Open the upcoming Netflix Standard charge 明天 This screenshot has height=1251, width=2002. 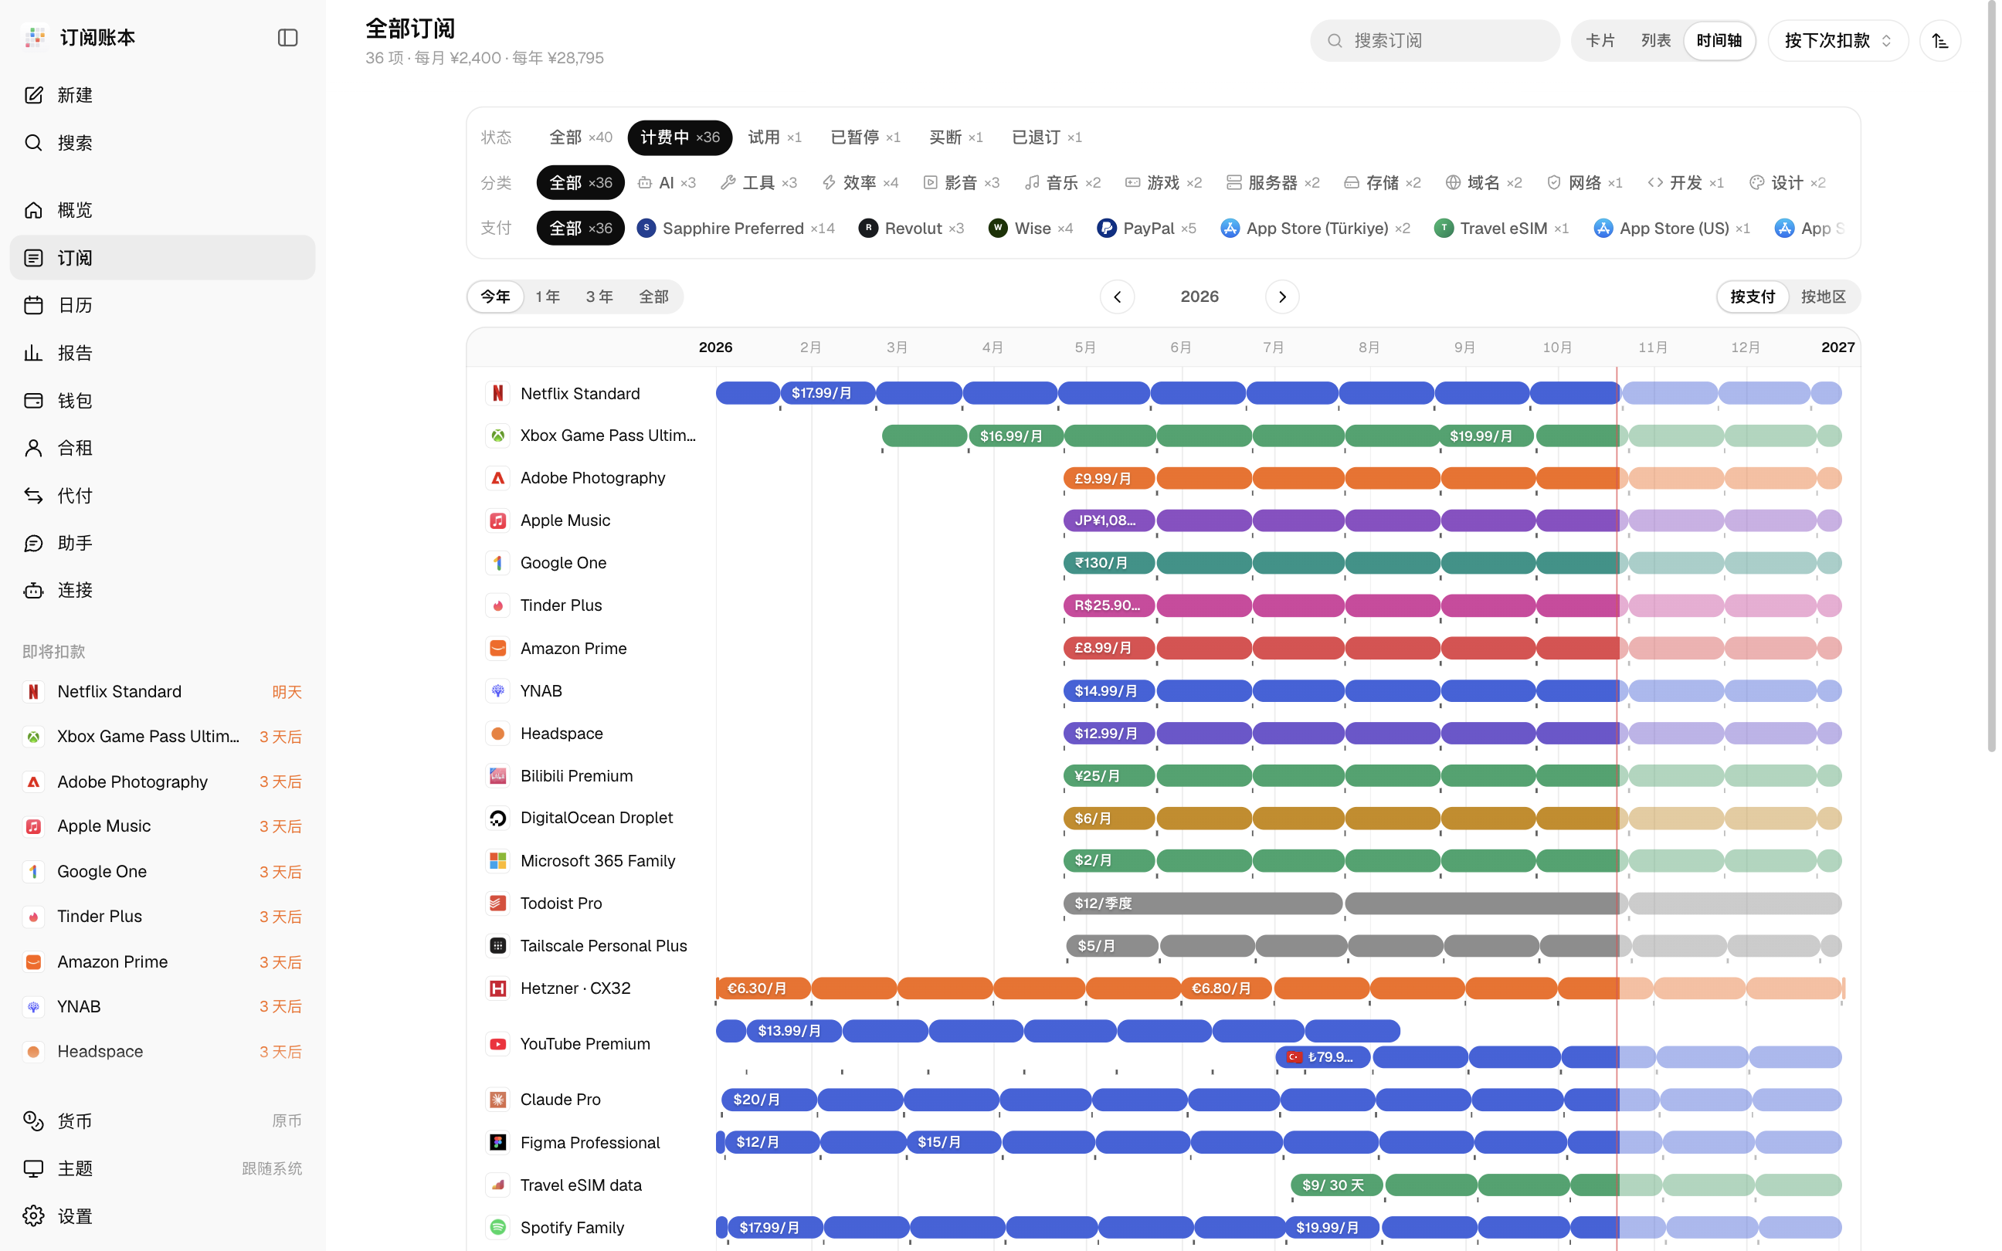pos(162,692)
